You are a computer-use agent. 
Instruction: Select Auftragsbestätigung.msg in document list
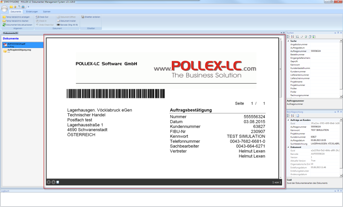tap(19, 50)
